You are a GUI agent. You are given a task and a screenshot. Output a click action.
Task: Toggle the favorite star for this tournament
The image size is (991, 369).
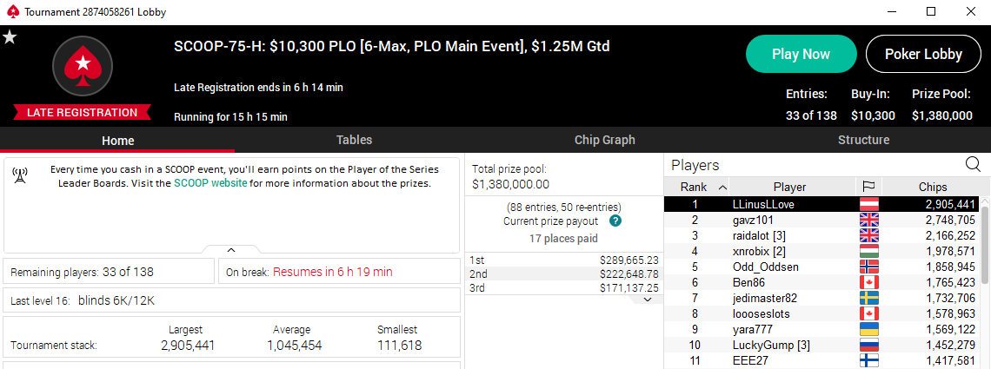pos(10,38)
